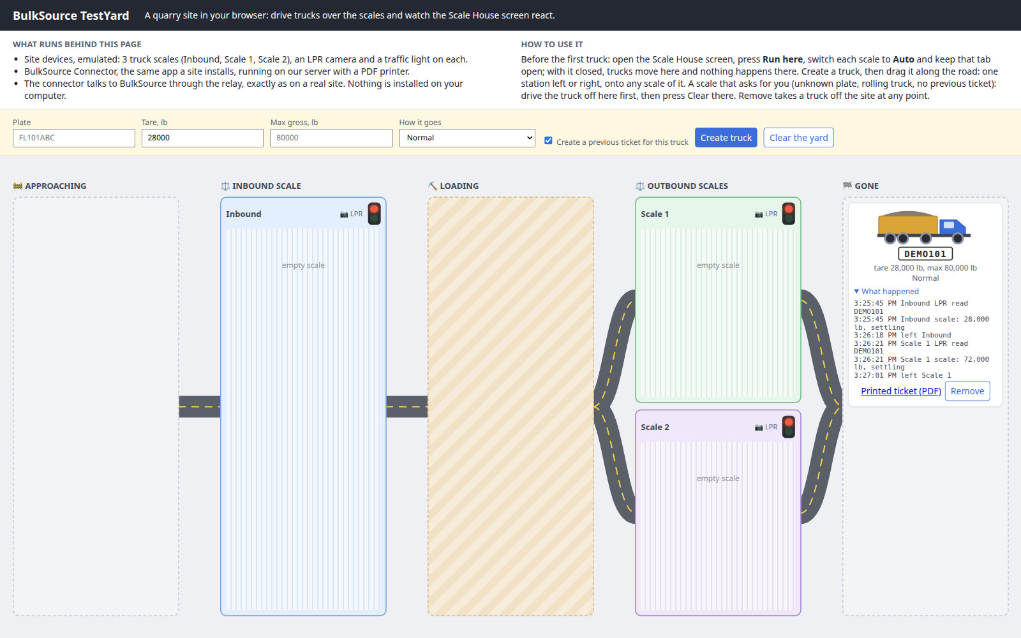Click the Inbound scale name label
1021x638 pixels.
244,214
